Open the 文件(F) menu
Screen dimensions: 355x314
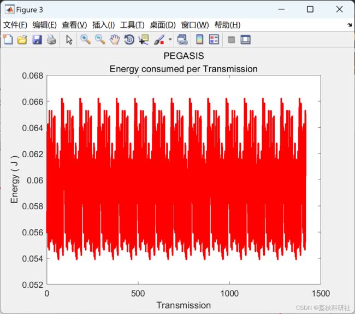pyautogui.click(x=15, y=25)
